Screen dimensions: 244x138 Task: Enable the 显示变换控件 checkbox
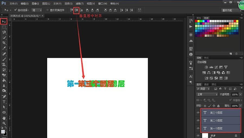click(48, 10)
